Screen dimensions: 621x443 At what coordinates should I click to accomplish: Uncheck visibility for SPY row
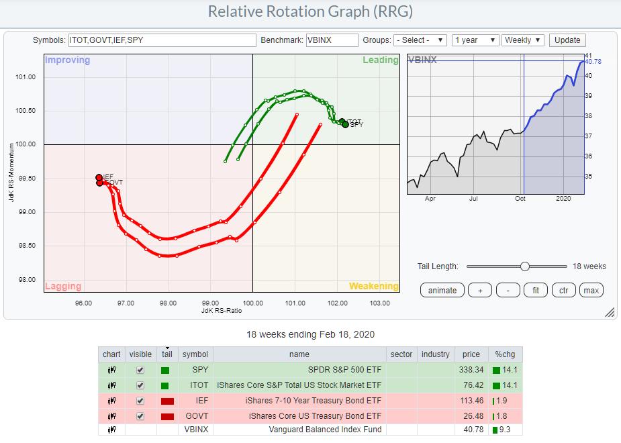140,370
